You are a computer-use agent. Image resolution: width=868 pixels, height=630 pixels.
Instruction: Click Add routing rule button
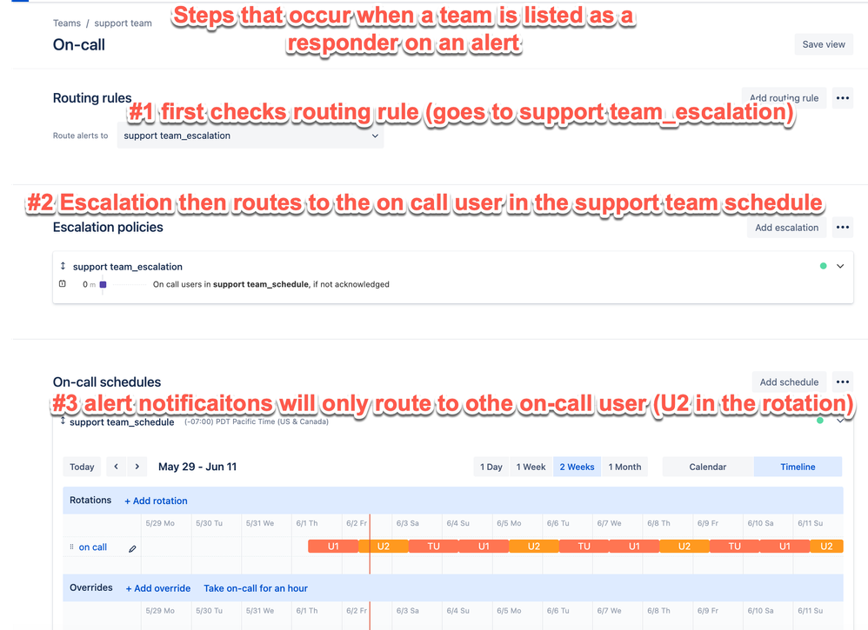pos(784,98)
